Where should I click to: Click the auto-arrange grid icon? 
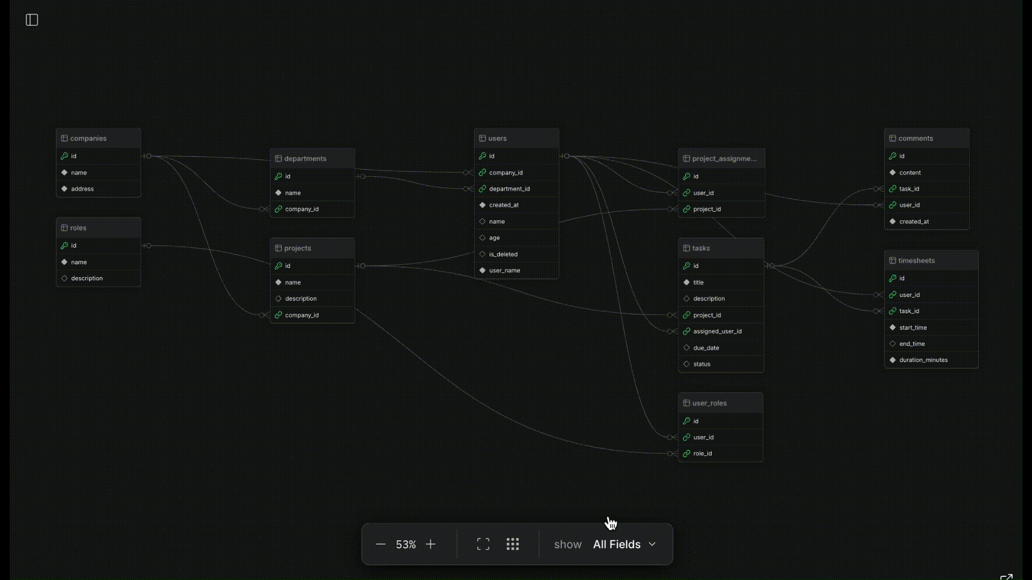click(512, 544)
